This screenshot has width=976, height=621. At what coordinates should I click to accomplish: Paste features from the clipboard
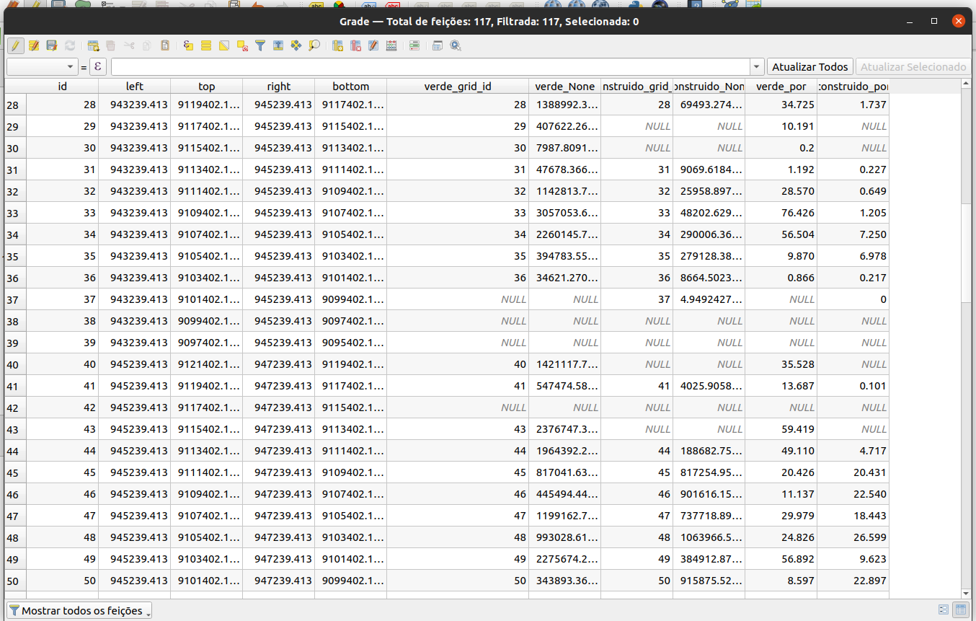pos(165,45)
